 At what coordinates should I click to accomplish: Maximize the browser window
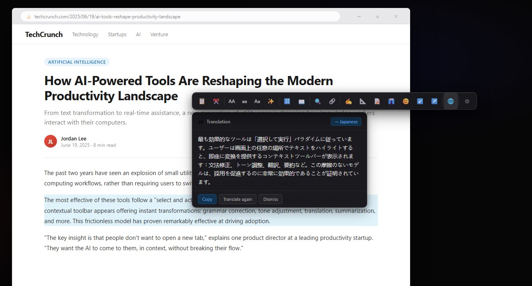(377, 16)
